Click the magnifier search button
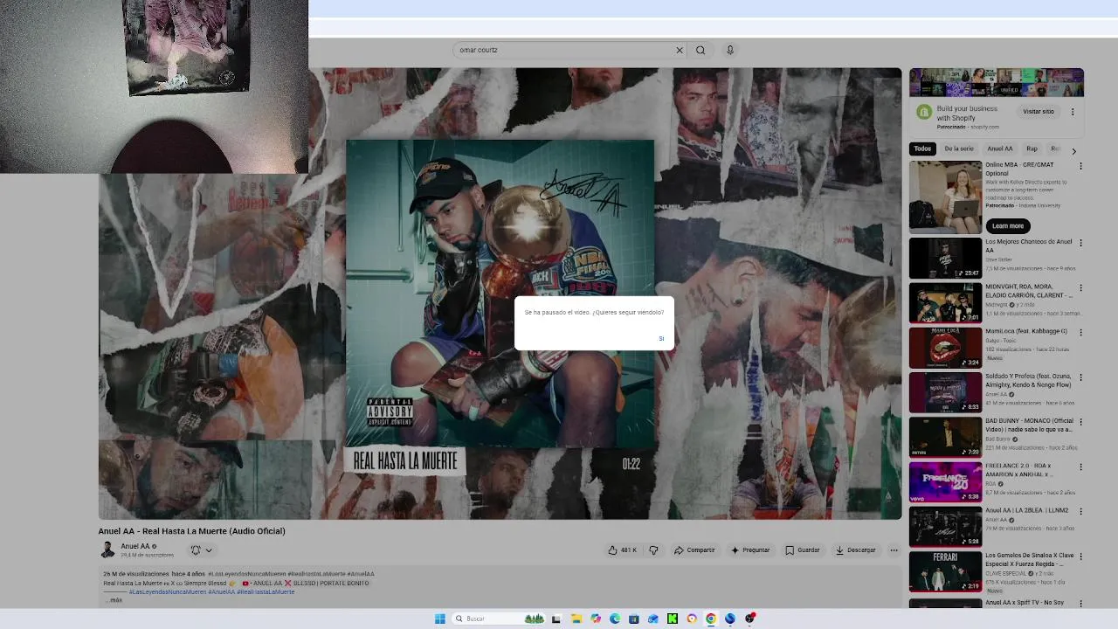The height and width of the screenshot is (629, 1118). (700, 50)
